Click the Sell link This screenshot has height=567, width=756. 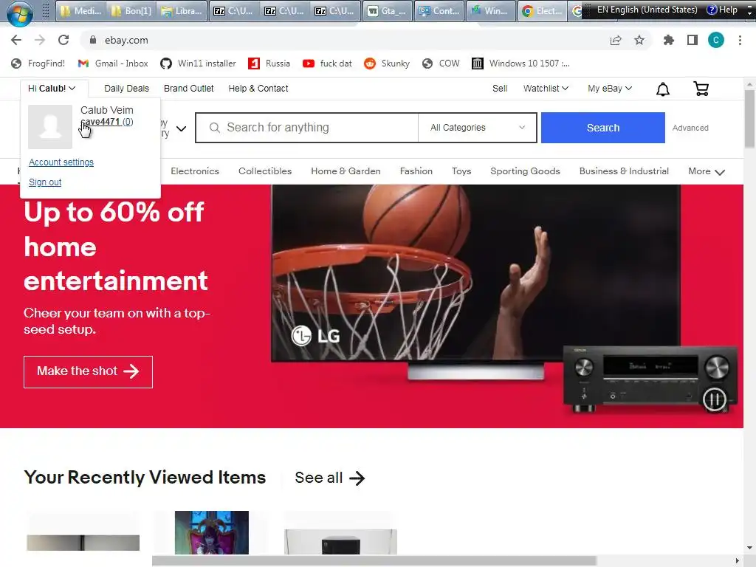tap(500, 89)
